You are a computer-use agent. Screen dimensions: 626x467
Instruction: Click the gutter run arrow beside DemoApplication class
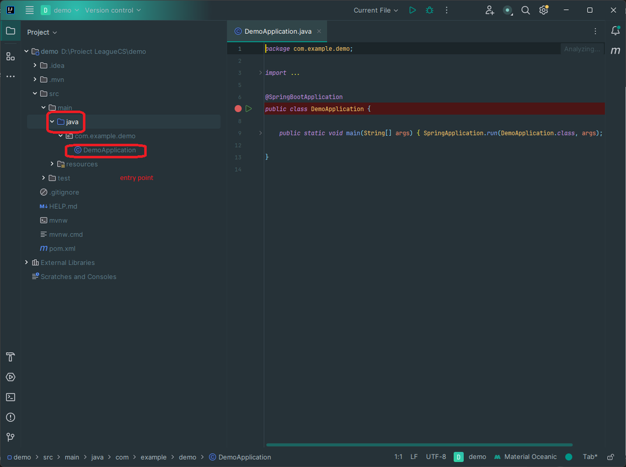249,109
